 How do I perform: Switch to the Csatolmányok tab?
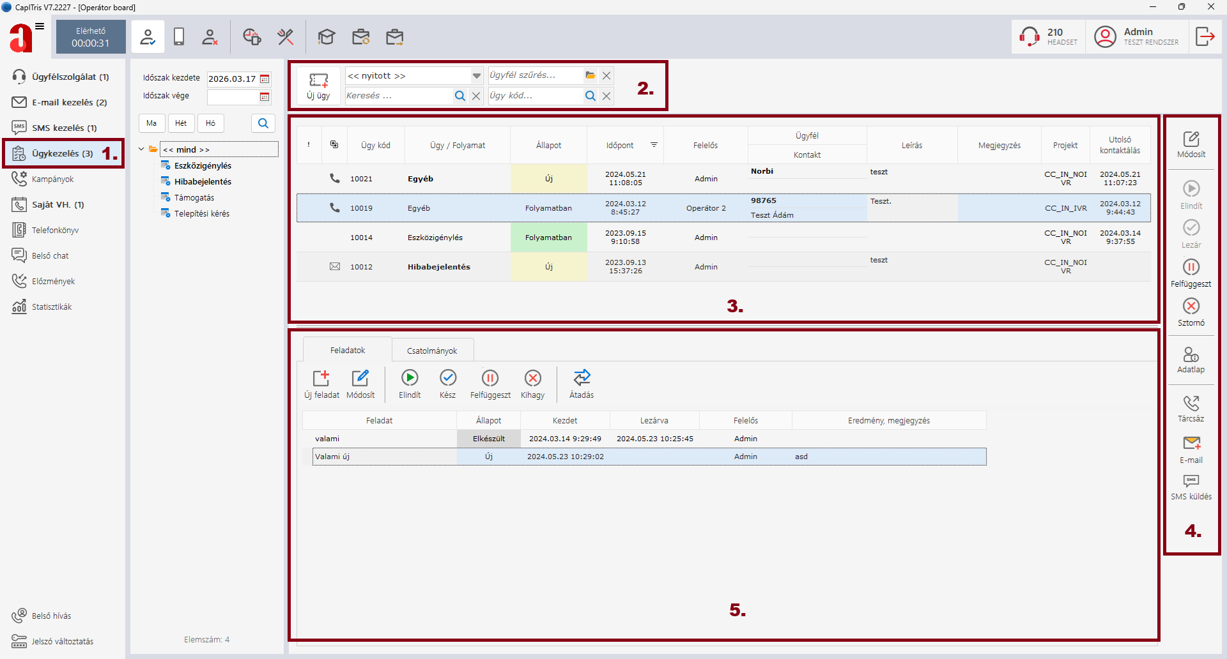point(432,351)
